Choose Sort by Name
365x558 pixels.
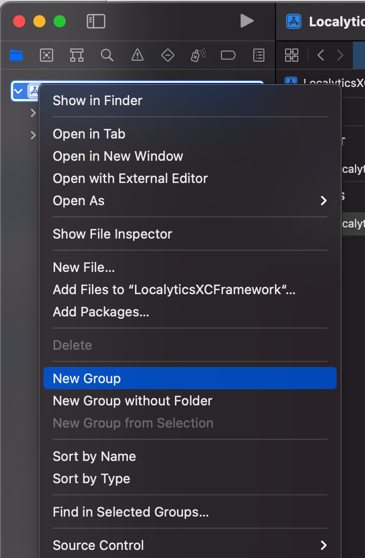95,456
